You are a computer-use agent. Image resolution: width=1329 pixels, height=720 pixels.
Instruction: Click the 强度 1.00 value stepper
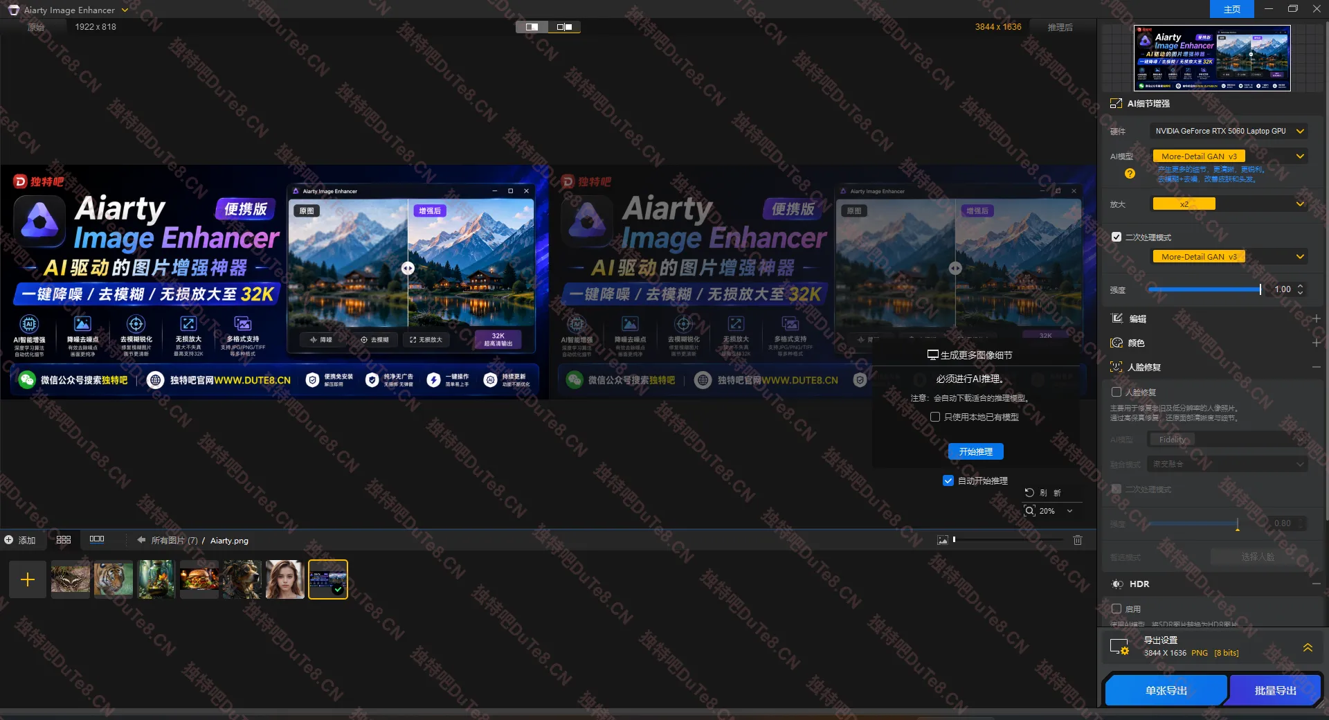tap(1300, 289)
